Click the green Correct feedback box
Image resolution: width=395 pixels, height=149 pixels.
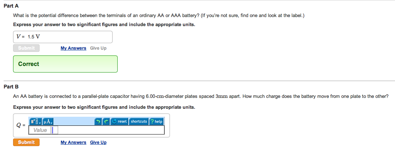click(x=65, y=64)
